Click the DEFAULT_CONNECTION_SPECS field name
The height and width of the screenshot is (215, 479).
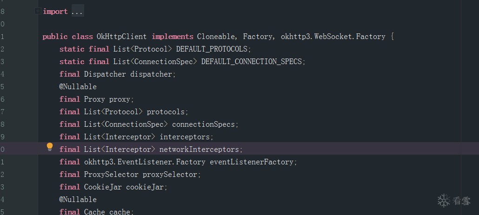(x=253, y=62)
